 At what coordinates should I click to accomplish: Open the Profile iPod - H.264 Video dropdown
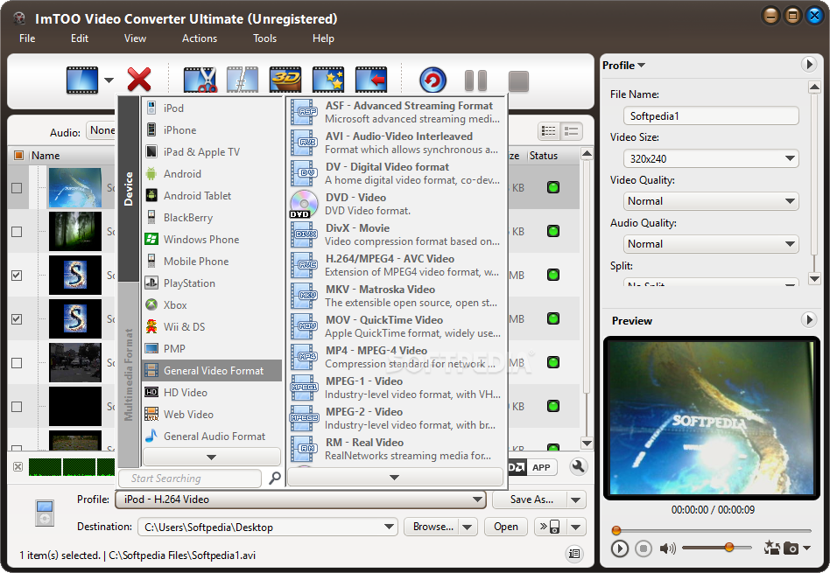[x=300, y=500]
